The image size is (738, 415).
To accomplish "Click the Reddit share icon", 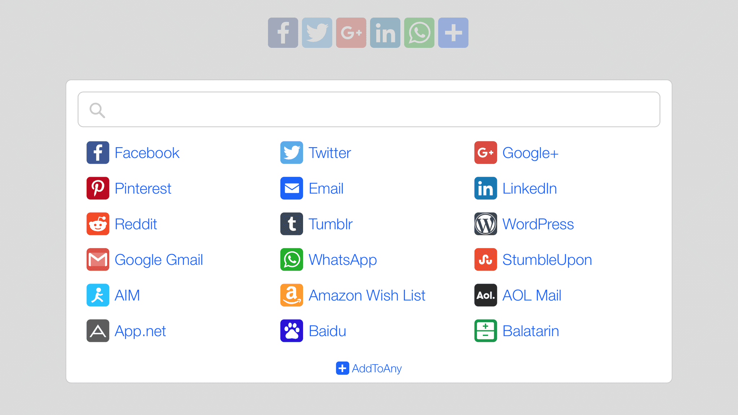I will [x=98, y=224].
